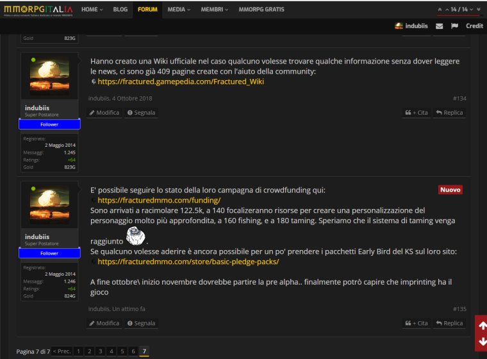Jump to last post double-down arrow

(479, 10)
